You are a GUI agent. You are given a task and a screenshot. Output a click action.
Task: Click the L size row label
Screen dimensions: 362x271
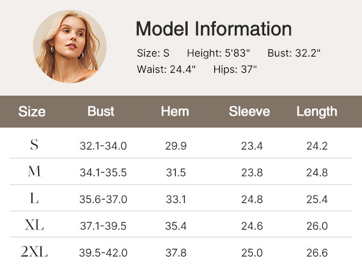click(x=34, y=199)
